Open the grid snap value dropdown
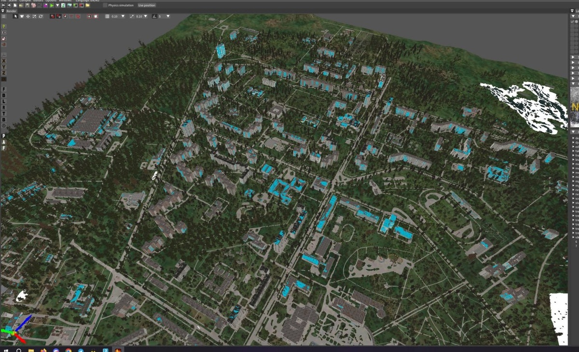This screenshot has height=352, width=579. 123,16
